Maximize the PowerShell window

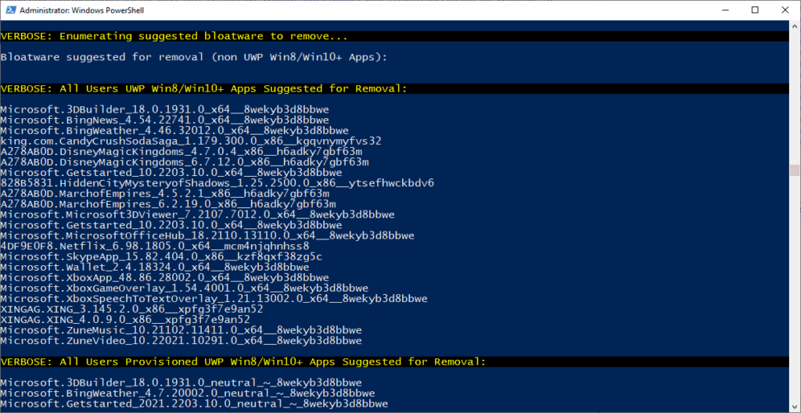755,9
